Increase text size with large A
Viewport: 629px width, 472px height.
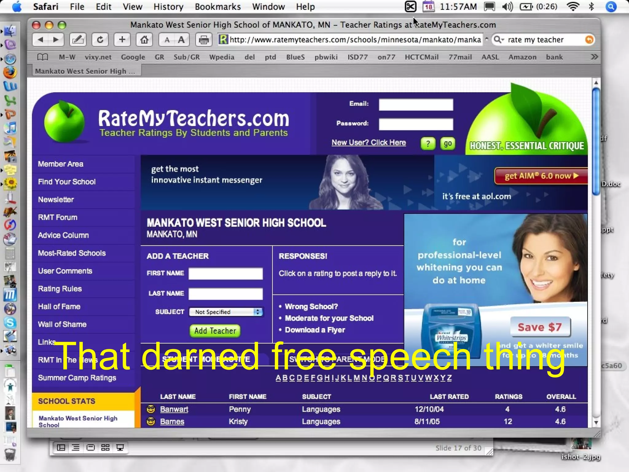182,40
